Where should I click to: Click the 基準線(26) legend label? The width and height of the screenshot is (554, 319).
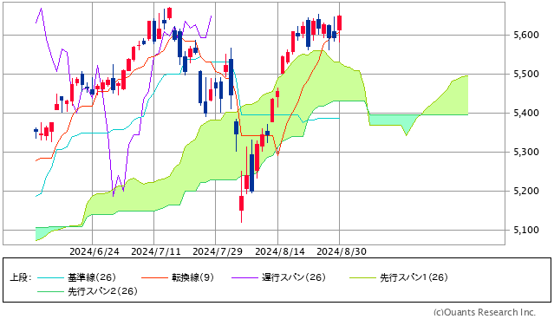coord(92,277)
